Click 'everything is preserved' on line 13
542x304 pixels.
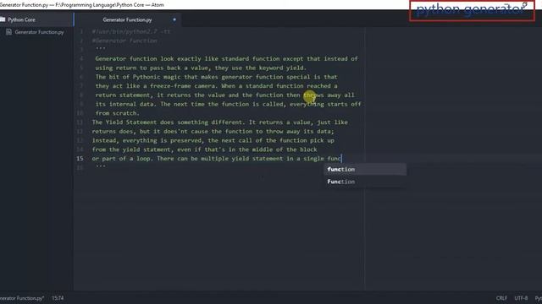[162, 140]
